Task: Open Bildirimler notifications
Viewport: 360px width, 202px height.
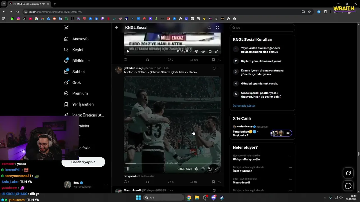Action: tap(77, 61)
